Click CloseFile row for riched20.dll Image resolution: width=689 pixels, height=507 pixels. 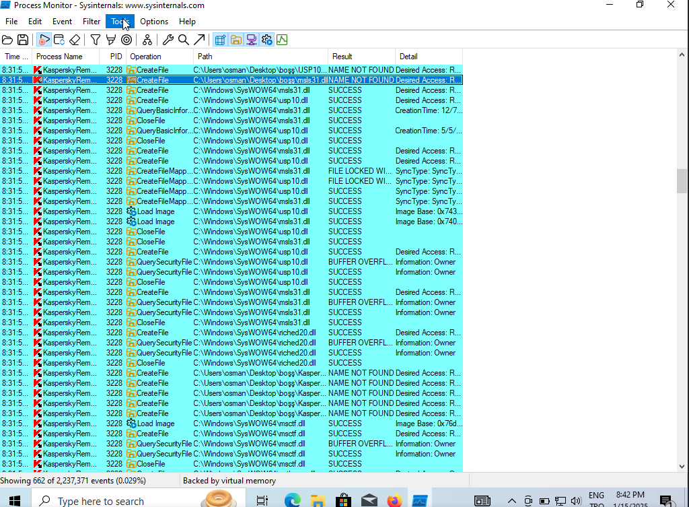pyautogui.click(x=231, y=363)
